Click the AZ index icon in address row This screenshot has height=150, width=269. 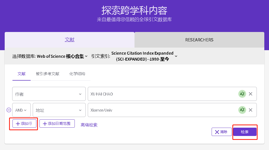pos(242,110)
